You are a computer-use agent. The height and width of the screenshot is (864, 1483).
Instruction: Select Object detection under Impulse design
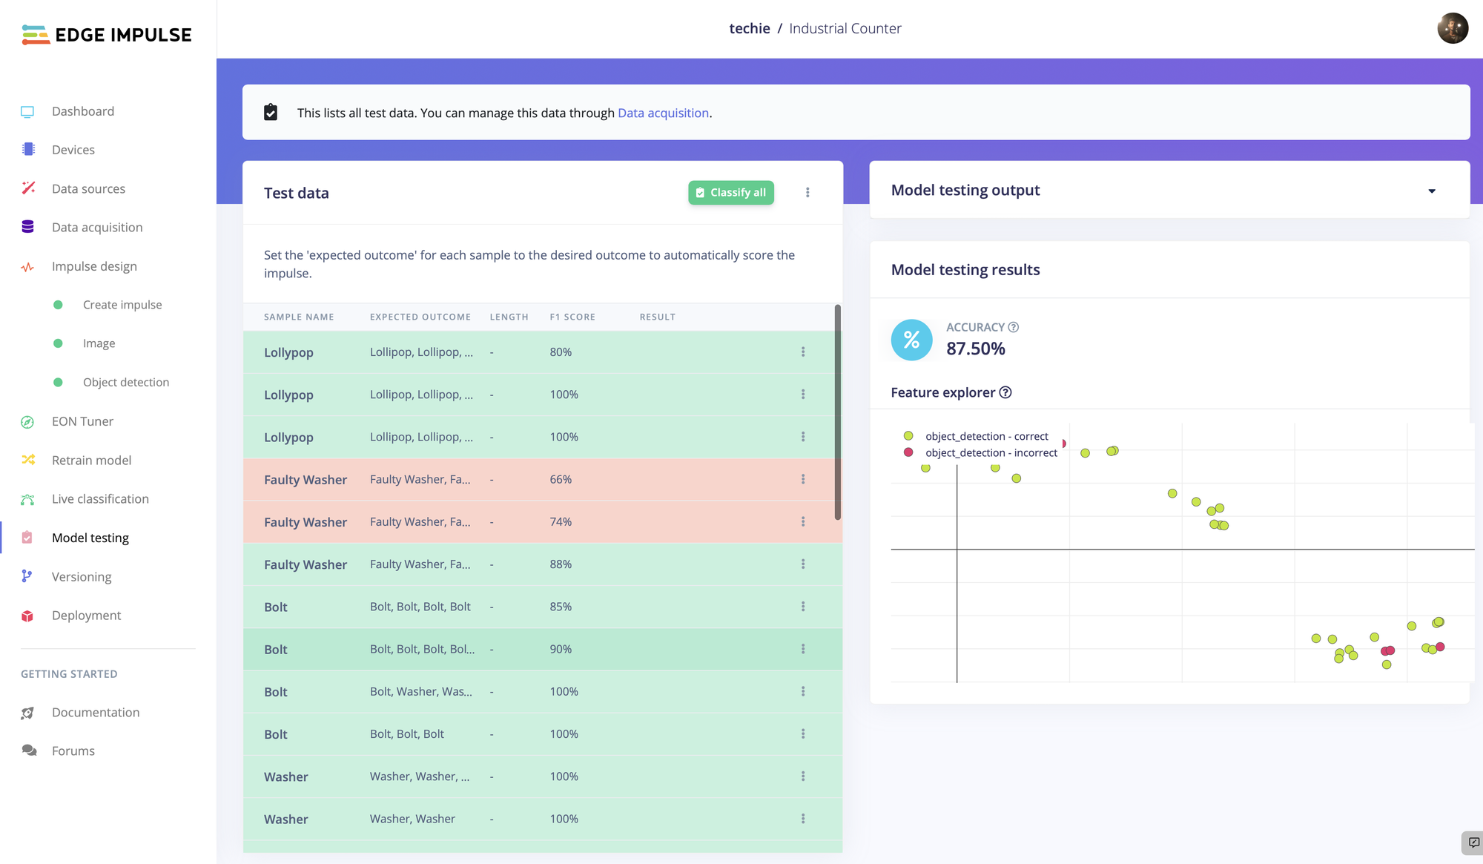click(x=126, y=382)
